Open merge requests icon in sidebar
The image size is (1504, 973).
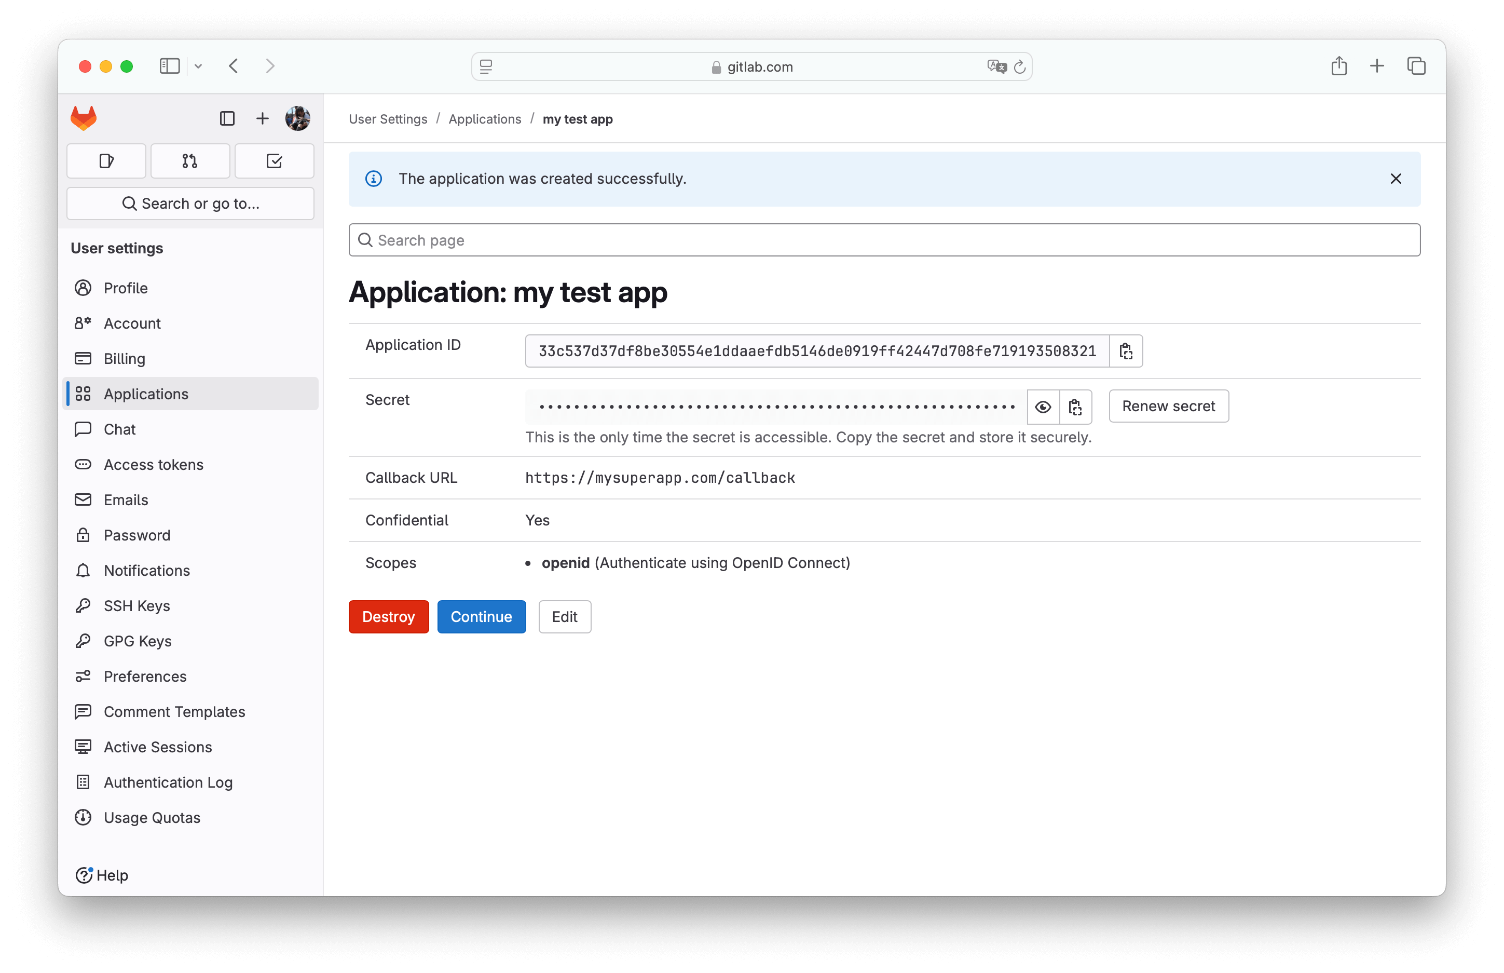coord(190,161)
